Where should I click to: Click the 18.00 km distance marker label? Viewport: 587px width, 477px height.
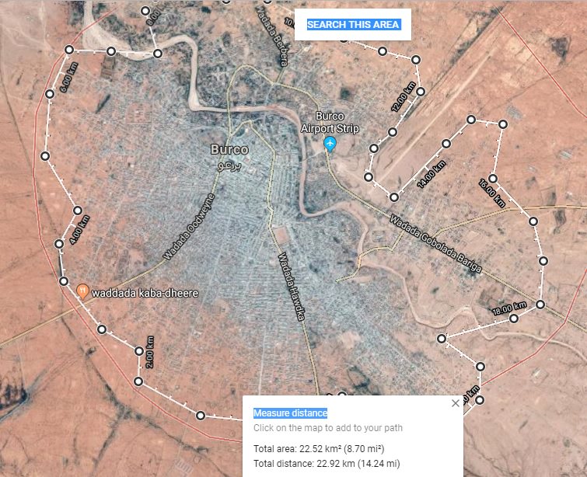point(509,308)
